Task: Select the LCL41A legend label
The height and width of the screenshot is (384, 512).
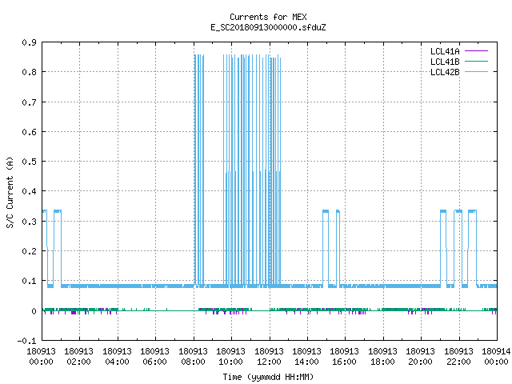Action: (445, 51)
